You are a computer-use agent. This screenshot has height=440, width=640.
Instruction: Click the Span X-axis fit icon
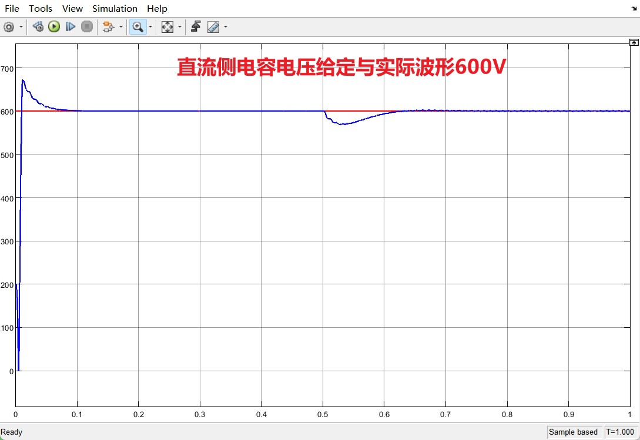point(166,26)
